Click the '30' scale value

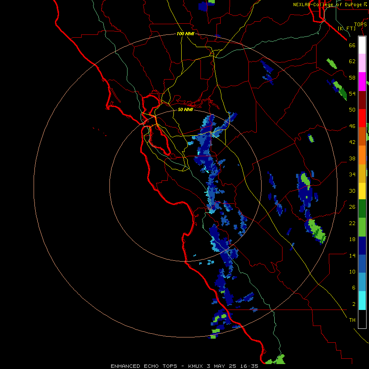pos(352,191)
